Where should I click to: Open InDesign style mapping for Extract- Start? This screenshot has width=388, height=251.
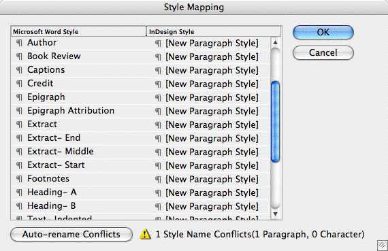(x=212, y=166)
